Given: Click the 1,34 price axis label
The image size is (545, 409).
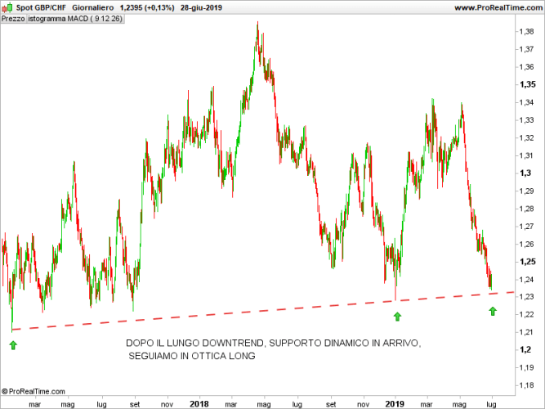Looking at the screenshot, I should click(x=526, y=102).
